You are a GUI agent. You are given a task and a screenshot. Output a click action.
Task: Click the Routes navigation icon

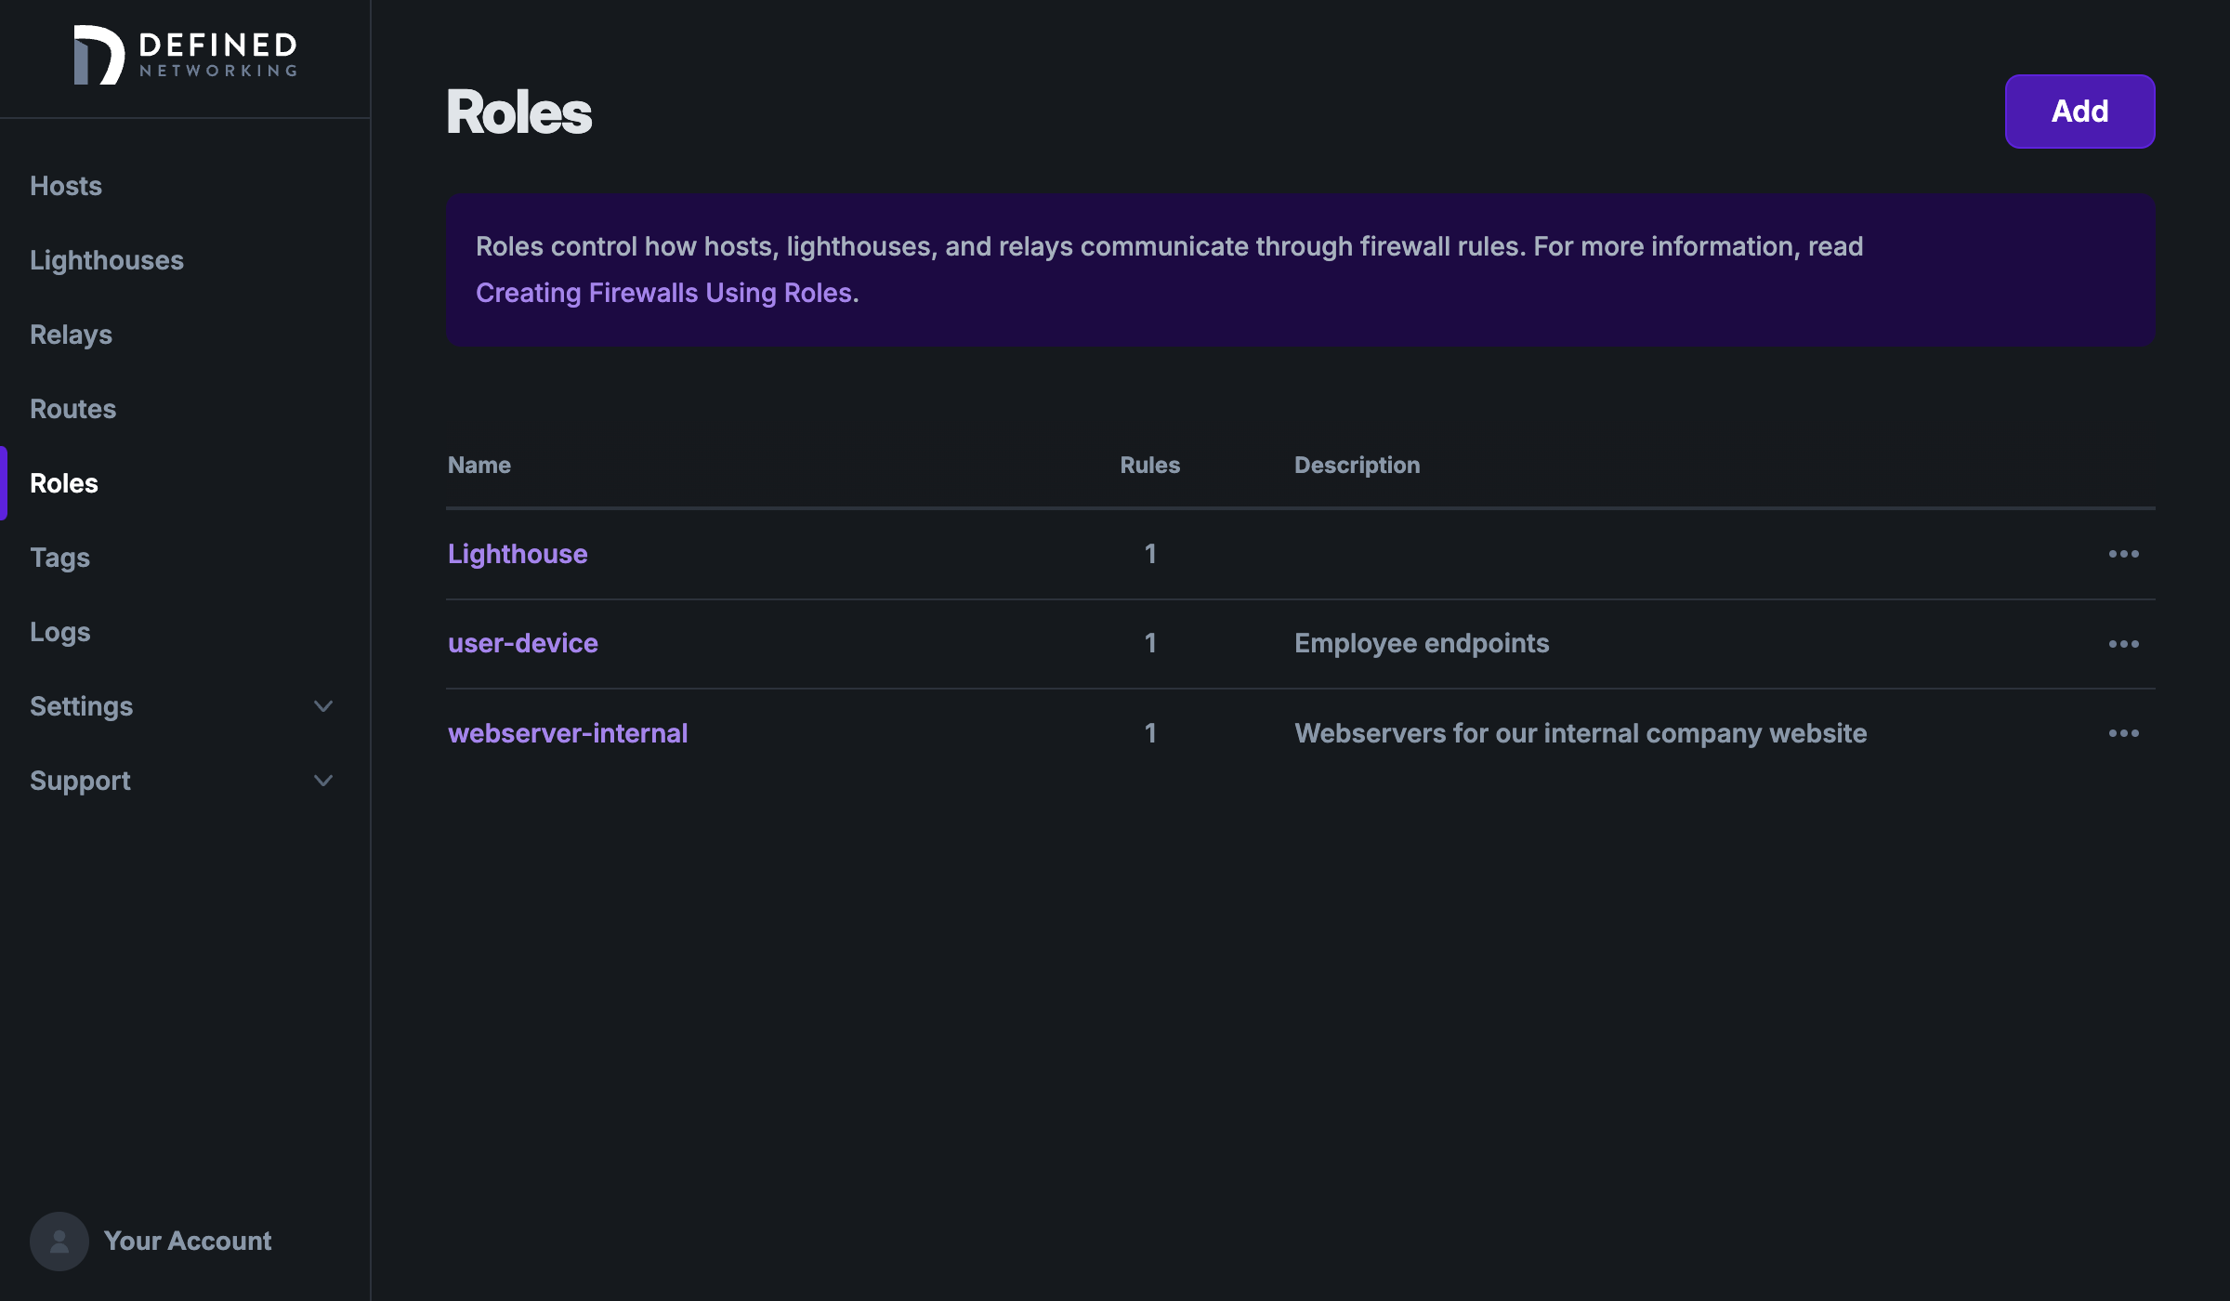[72, 407]
